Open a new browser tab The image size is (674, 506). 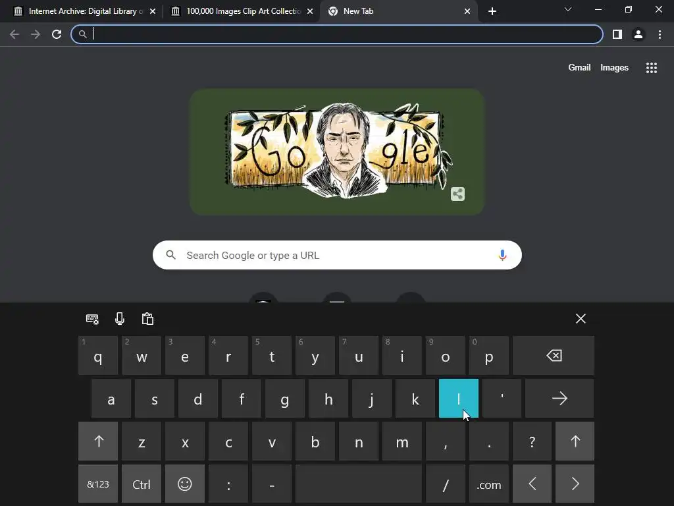click(x=492, y=11)
